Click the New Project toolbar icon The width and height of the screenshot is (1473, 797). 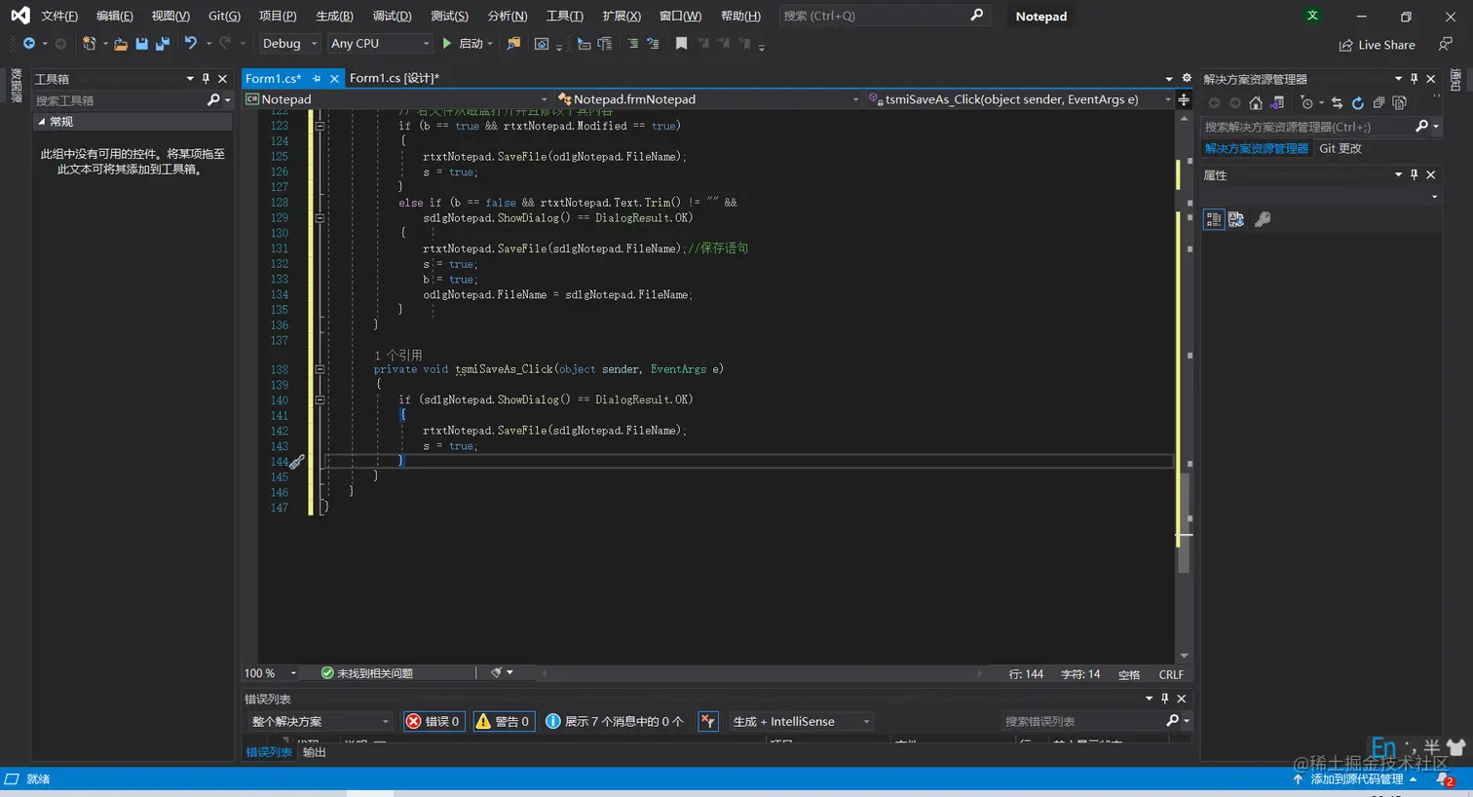(x=89, y=44)
